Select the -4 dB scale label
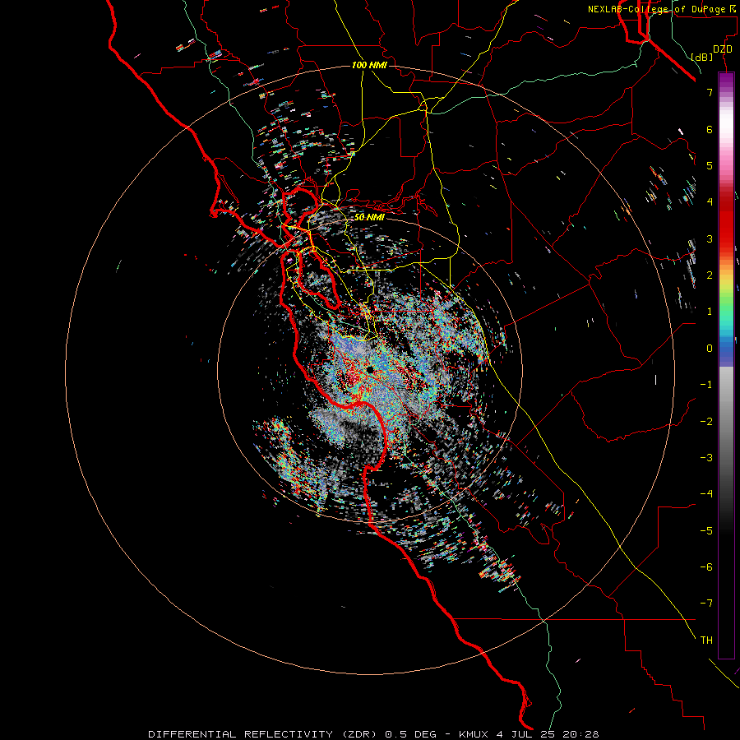The image size is (740, 740). point(706,494)
